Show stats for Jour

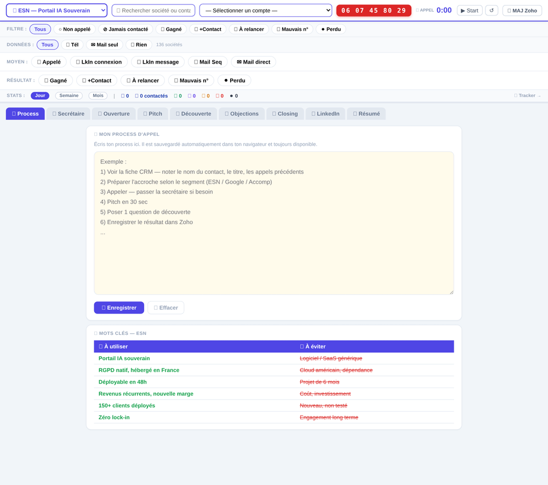40,95
